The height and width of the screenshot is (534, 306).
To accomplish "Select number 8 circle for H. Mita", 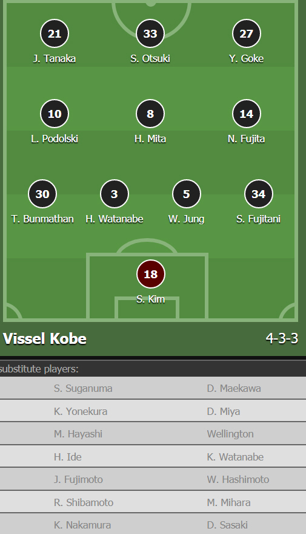I will (150, 114).
